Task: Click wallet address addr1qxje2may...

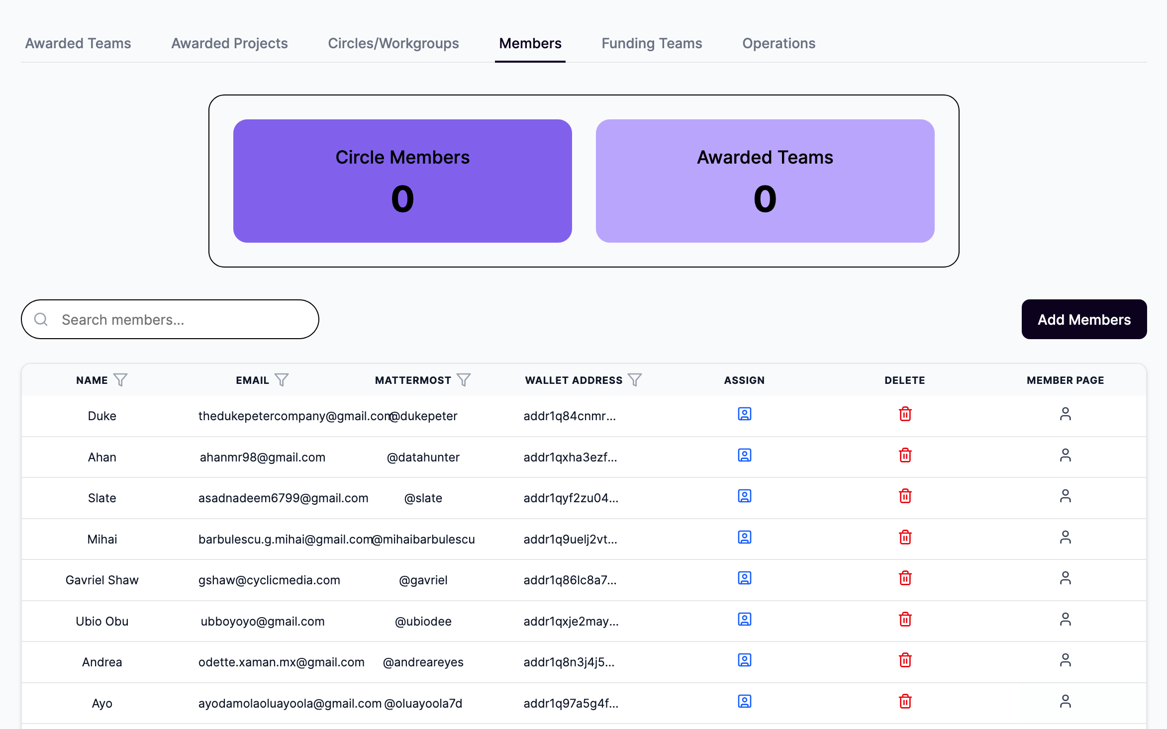Action: pos(571,621)
